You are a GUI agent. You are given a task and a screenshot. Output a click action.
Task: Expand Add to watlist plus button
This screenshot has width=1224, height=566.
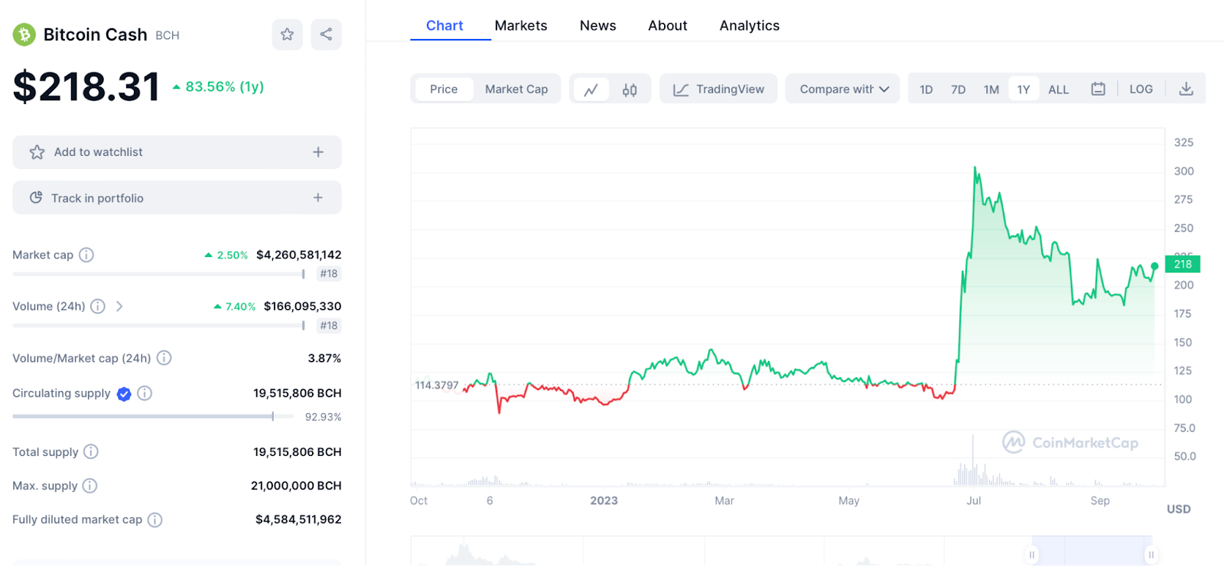318,152
